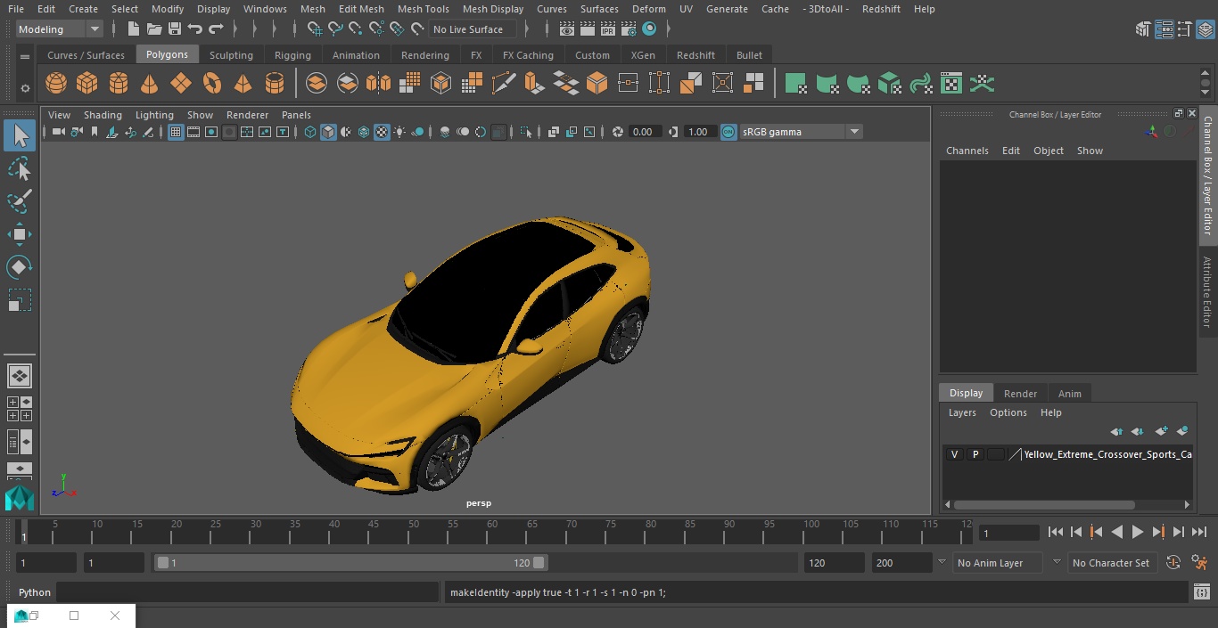Open the Modeling workspace dropdown
This screenshot has height=628, width=1218.
click(x=59, y=29)
